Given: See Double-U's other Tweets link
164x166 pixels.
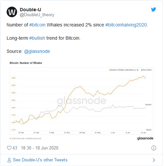Looking at the screenshot, I should [x=40, y=160].
